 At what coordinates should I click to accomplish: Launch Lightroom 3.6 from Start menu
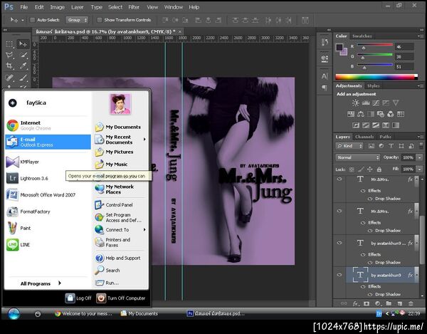point(48,179)
